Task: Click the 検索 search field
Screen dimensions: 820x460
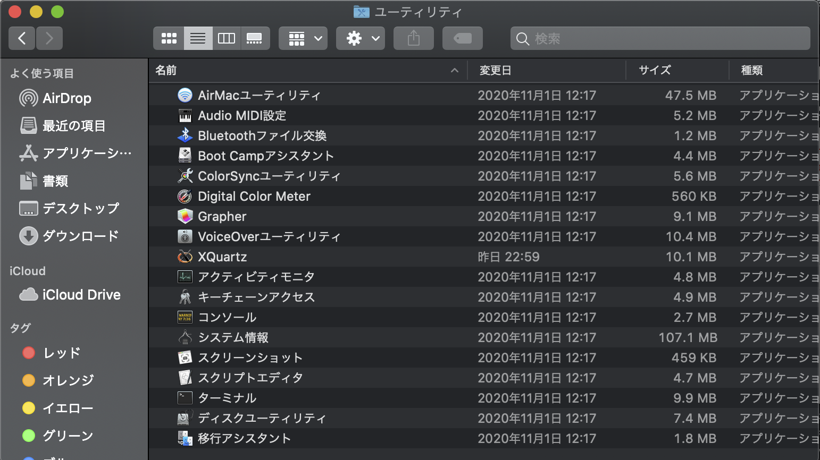Action: (660, 38)
